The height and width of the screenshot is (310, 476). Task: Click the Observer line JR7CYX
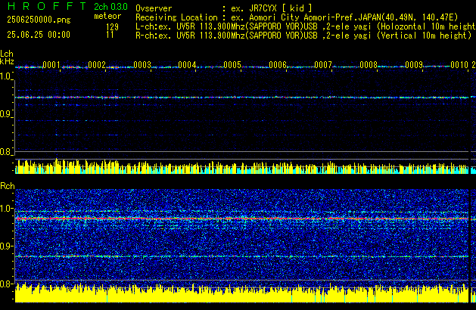(224, 8)
